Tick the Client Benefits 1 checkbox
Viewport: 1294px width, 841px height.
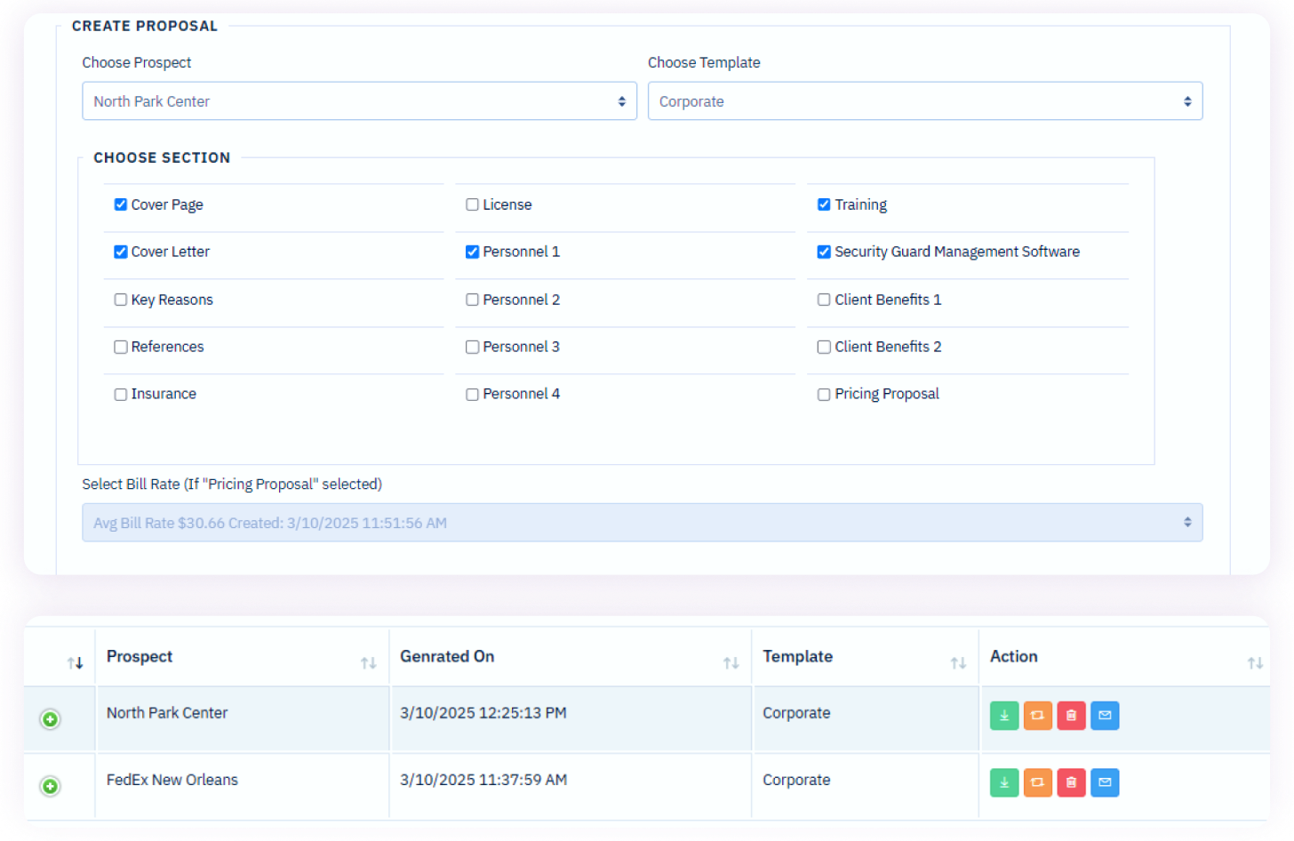point(824,300)
